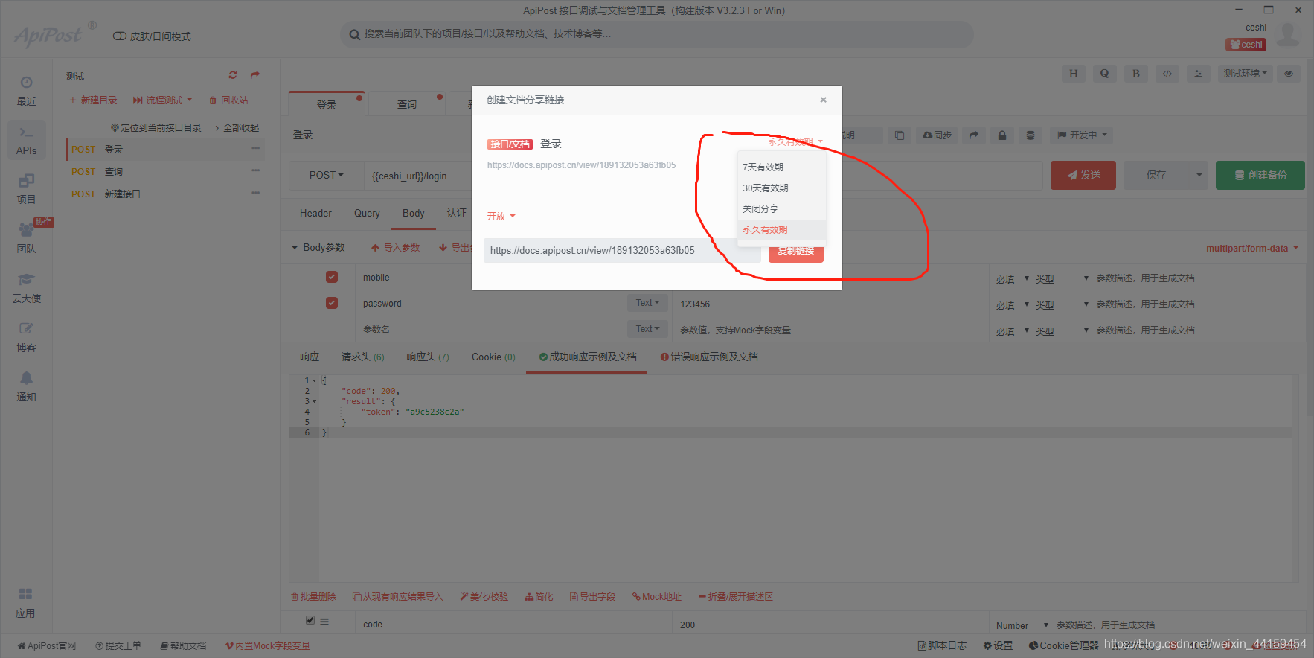Click the Mock地址 link button
This screenshot has width=1314, height=658.
[657, 597]
